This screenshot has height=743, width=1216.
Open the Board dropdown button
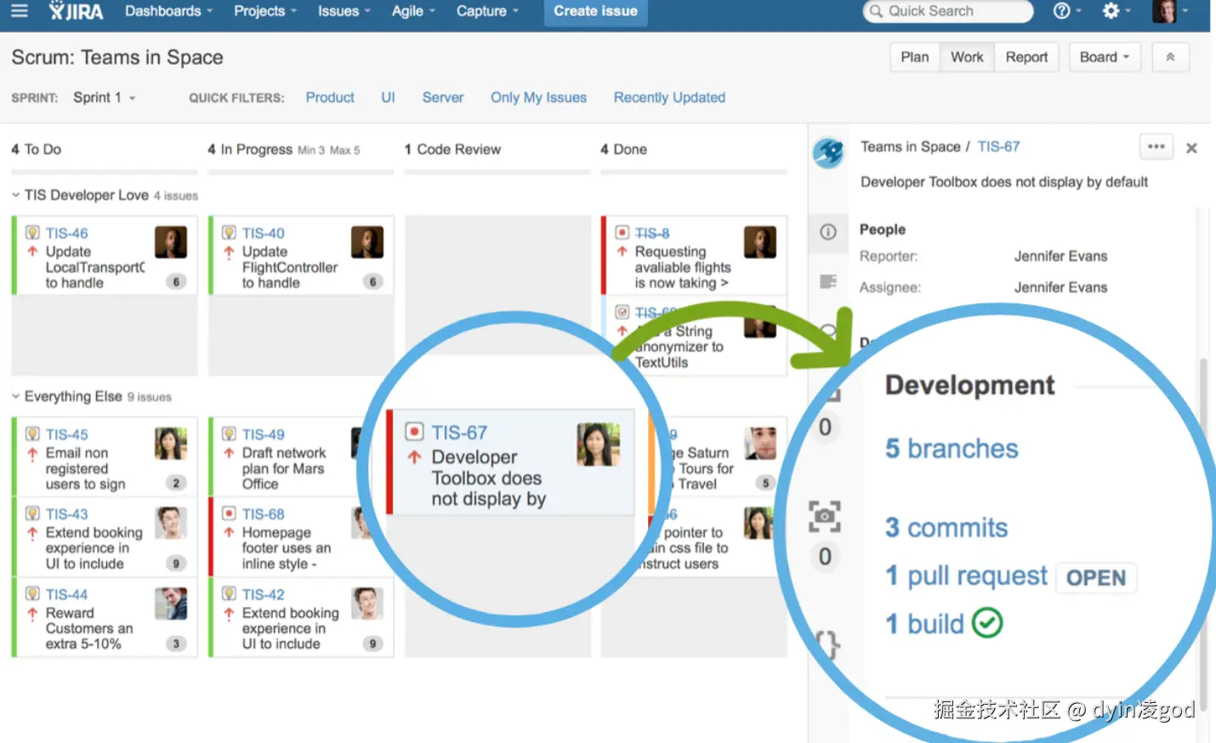pos(1105,57)
